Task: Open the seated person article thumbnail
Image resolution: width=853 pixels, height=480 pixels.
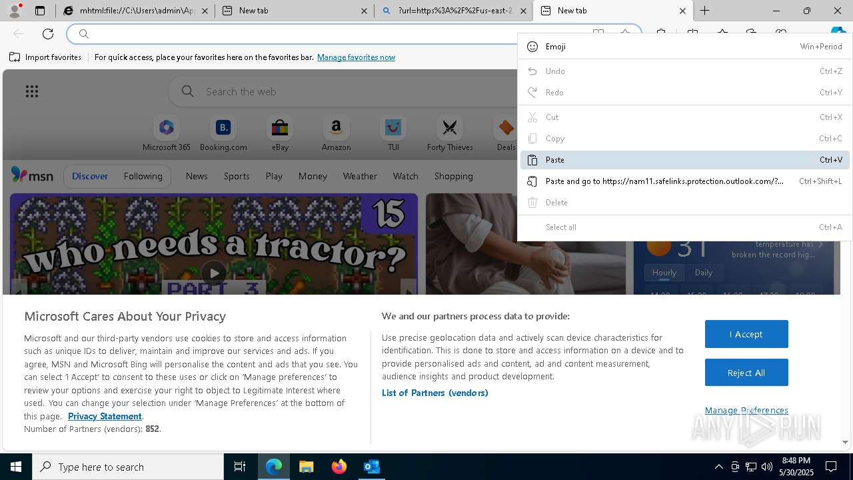Action: [x=526, y=244]
